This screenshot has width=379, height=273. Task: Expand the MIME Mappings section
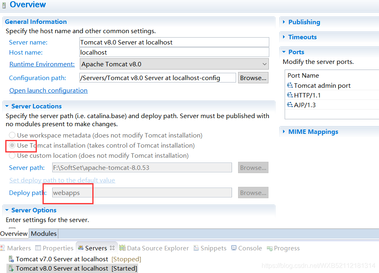point(284,131)
